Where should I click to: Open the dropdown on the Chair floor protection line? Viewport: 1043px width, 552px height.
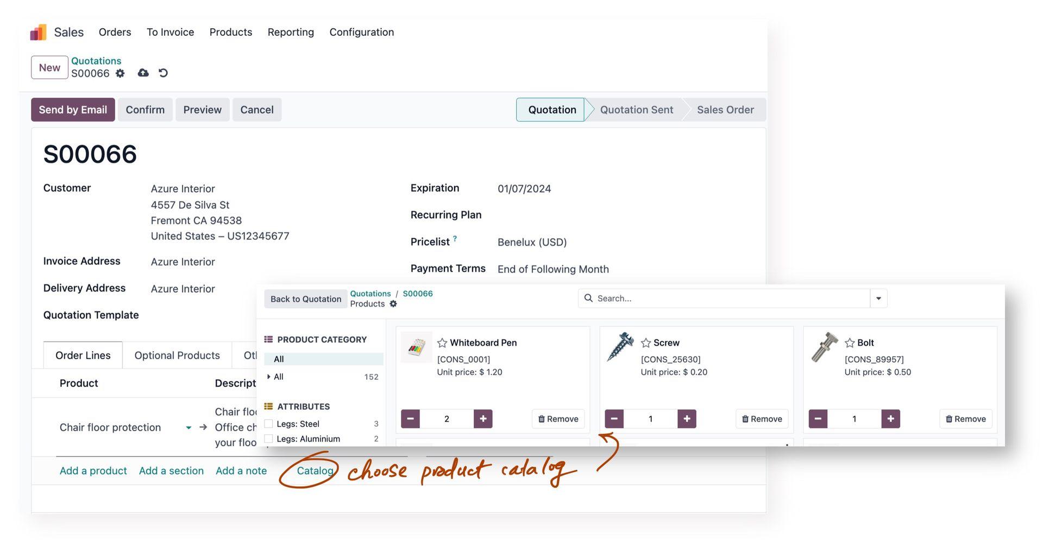(189, 427)
